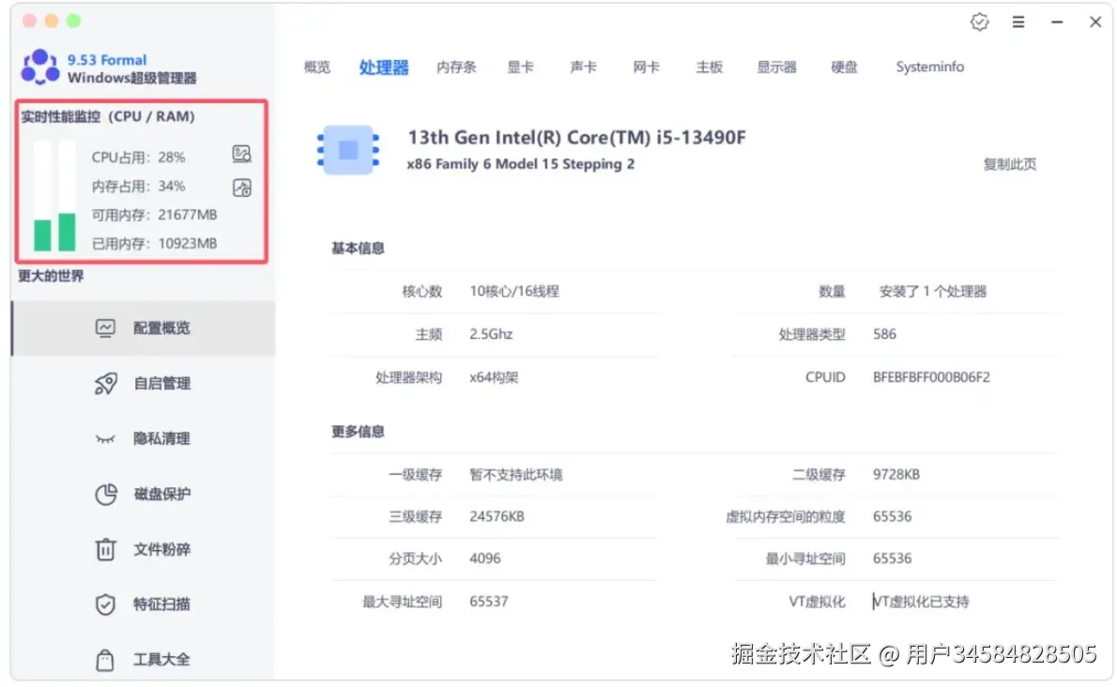Click the 隐私清理 closed-eye icon
Viewport: 1117px width, 687px height.
pyautogui.click(x=105, y=438)
